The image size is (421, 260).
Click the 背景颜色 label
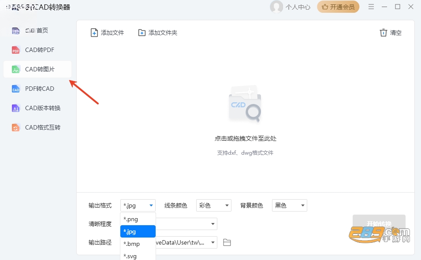pos(251,205)
